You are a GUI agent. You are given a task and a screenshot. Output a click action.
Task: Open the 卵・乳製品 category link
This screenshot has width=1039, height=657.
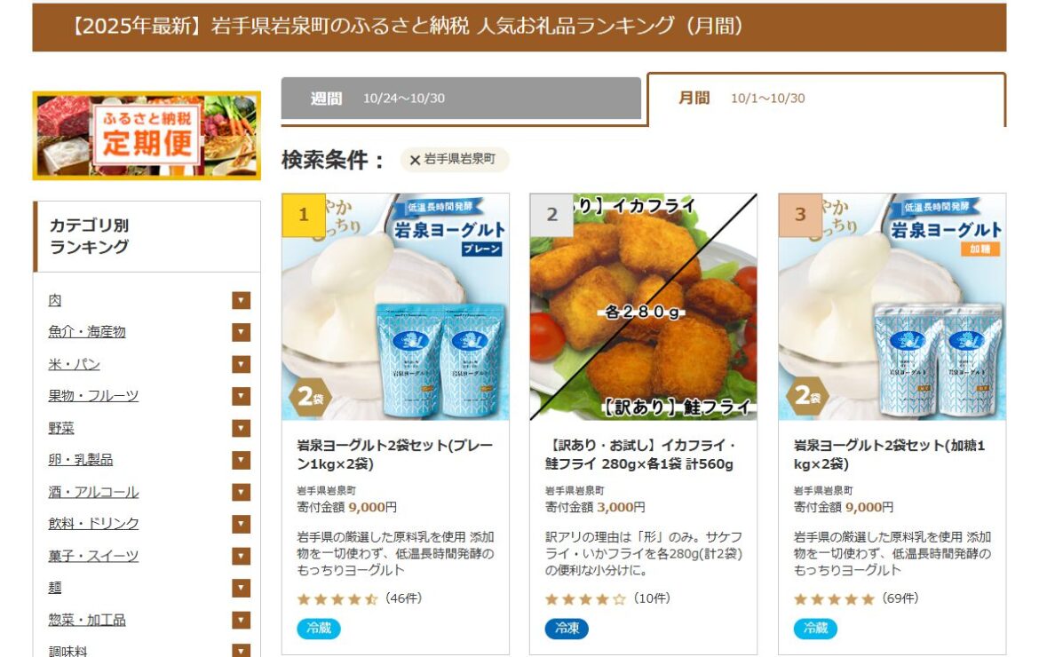tap(80, 460)
